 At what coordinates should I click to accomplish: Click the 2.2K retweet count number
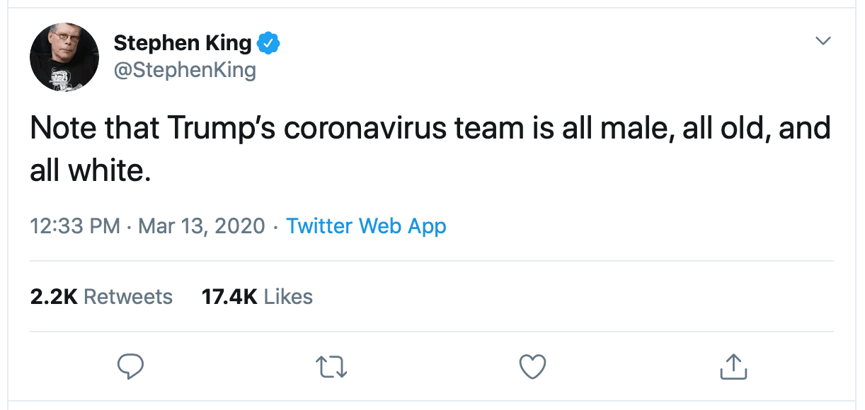coord(54,296)
